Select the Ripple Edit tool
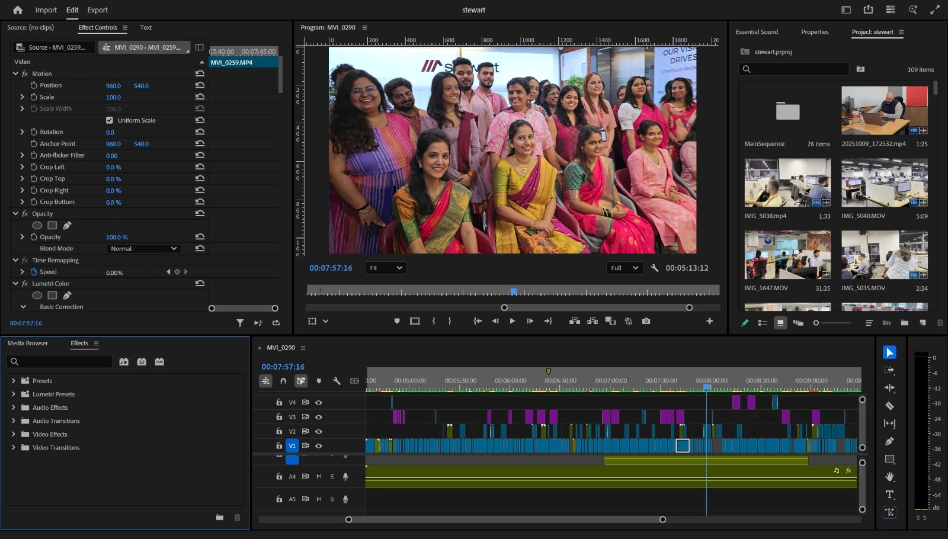 pyautogui.click(x=889, y=388)
